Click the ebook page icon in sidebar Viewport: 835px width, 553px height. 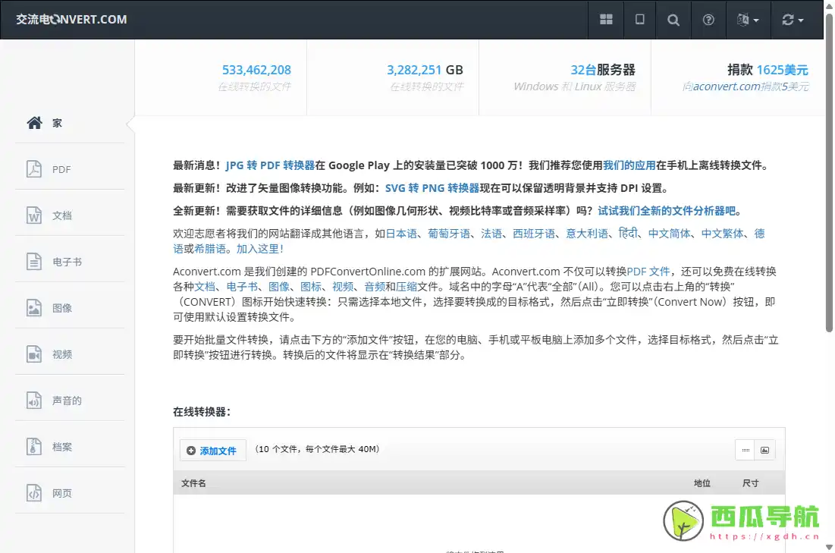(34, 262)
